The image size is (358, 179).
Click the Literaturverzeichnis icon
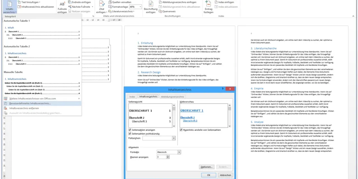click(x=110, y=11)
